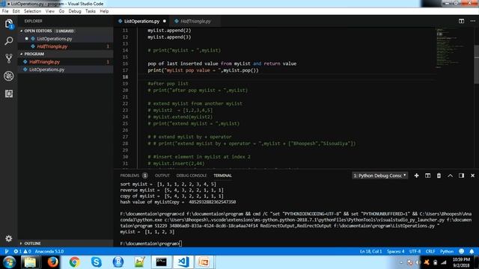Expand the OUTLINE section
This screenshot has height=269, width=479.
[32, 244]
